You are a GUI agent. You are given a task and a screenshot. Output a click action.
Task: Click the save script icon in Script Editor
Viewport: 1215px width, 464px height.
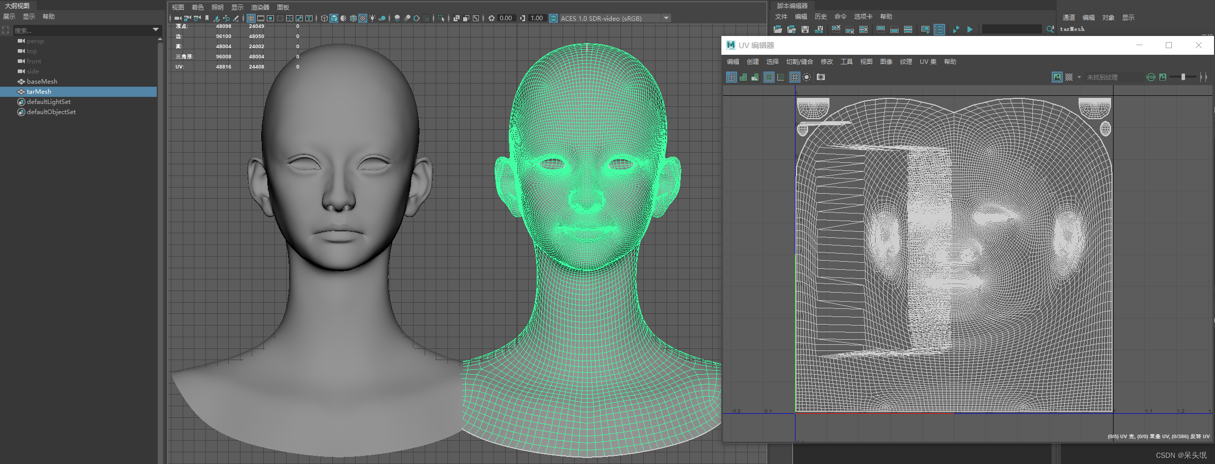pyautogui.click(x=805, y=29)
